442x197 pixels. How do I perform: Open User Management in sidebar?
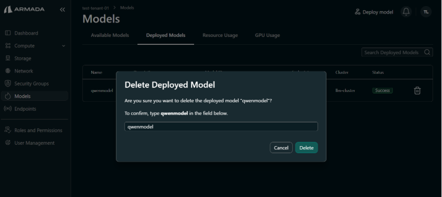coord(34,143)
